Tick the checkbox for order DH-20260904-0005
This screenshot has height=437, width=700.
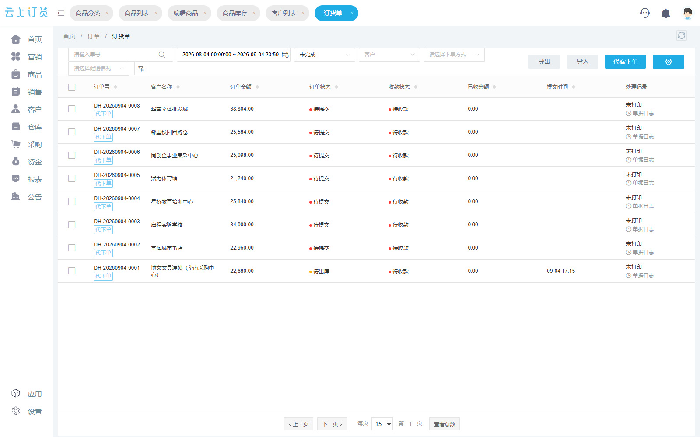(x=72, y=178)
